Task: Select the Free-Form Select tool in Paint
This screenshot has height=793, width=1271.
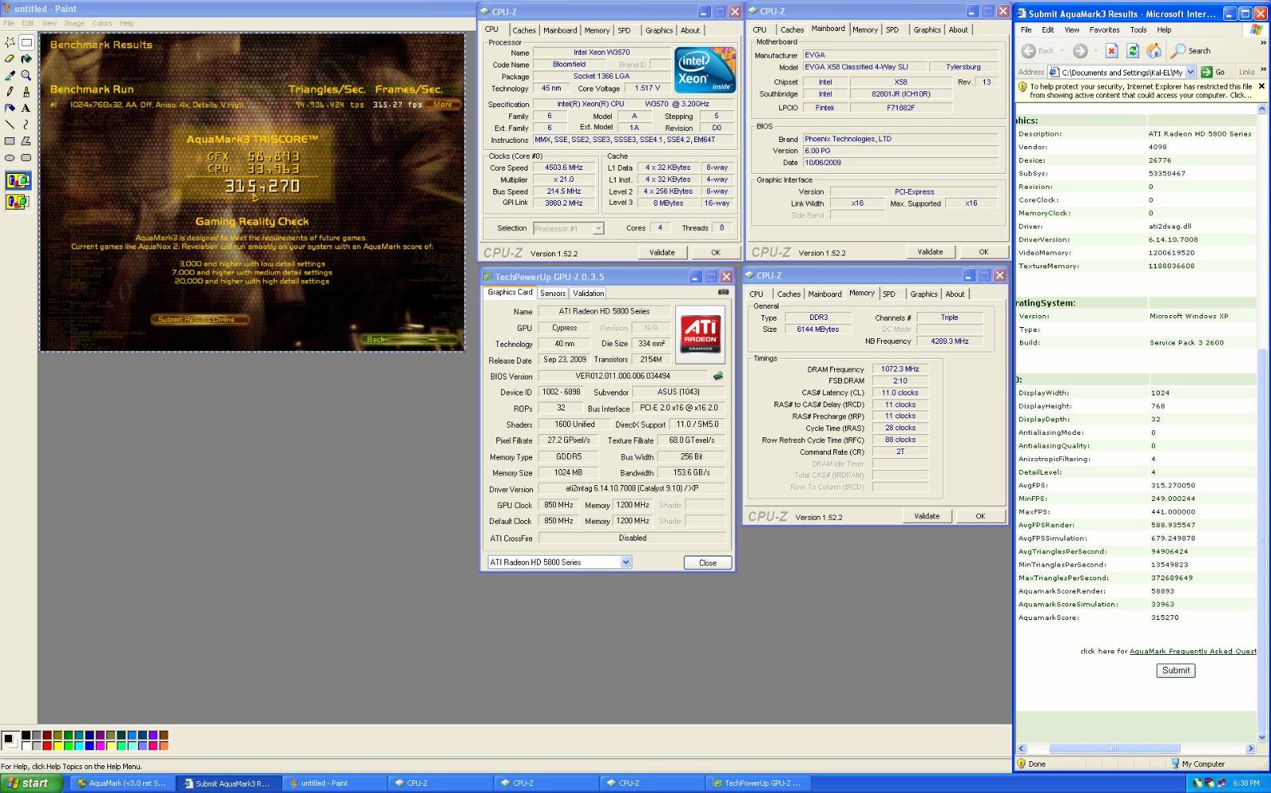Action: point(10,42)
